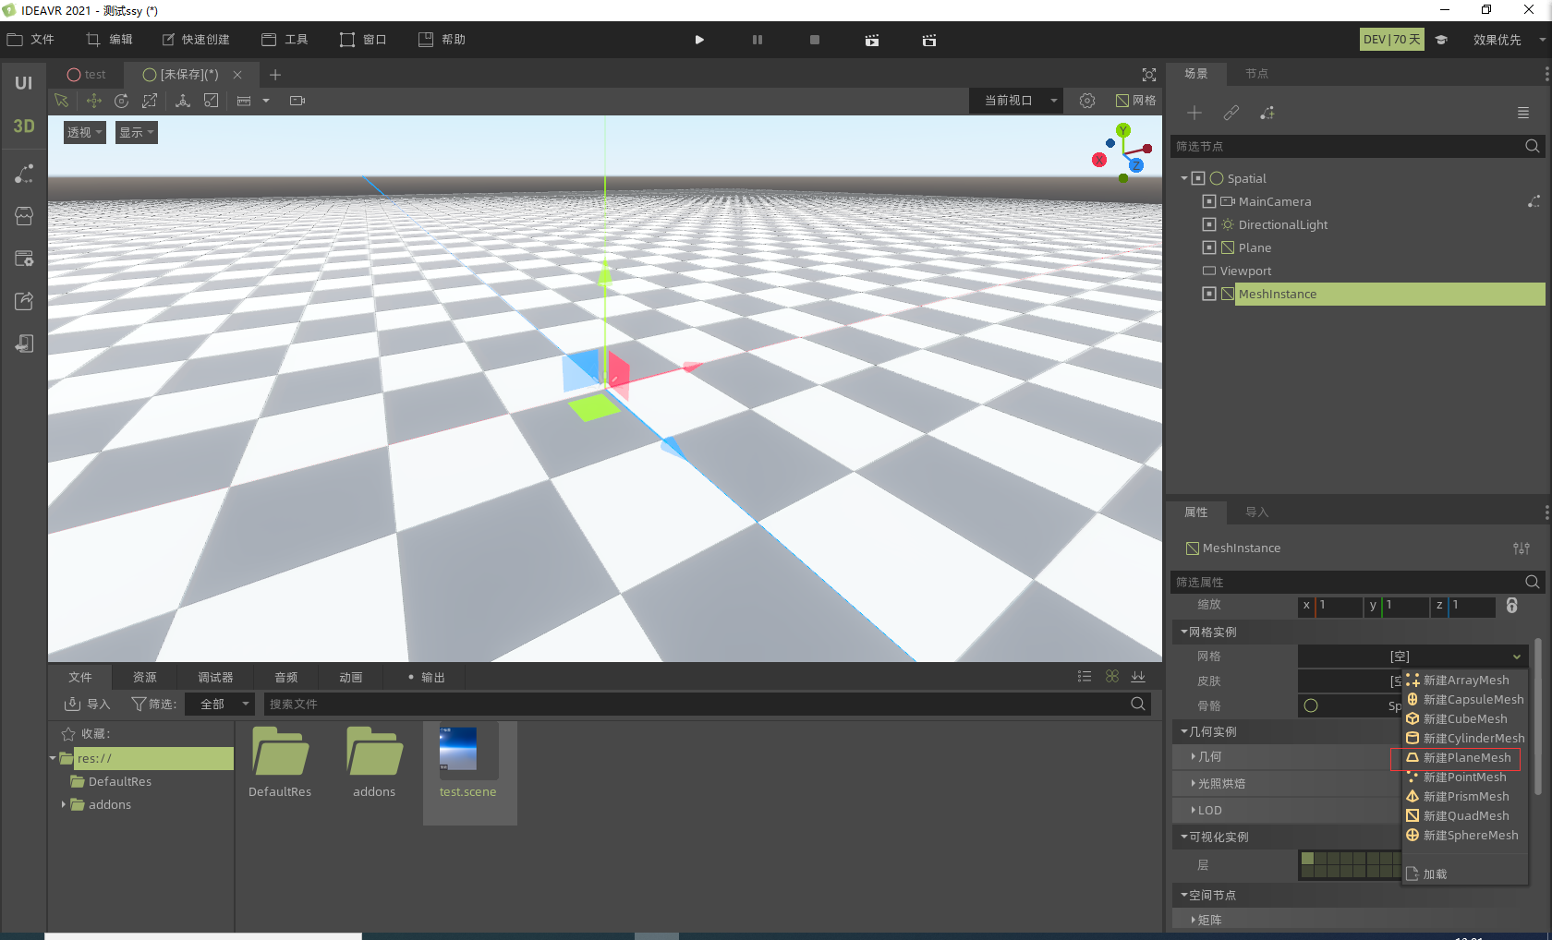Open the 全部 file filter dropdown
Screen dimensions: 1552x940
pyautogui.click(x=220, y=705)
